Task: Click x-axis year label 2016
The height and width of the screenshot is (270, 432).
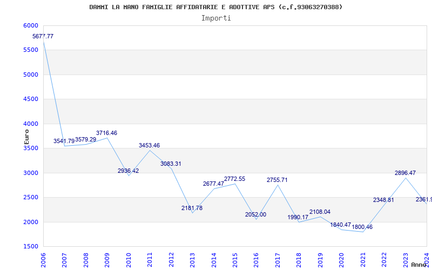Action: (x=256, y=260)
